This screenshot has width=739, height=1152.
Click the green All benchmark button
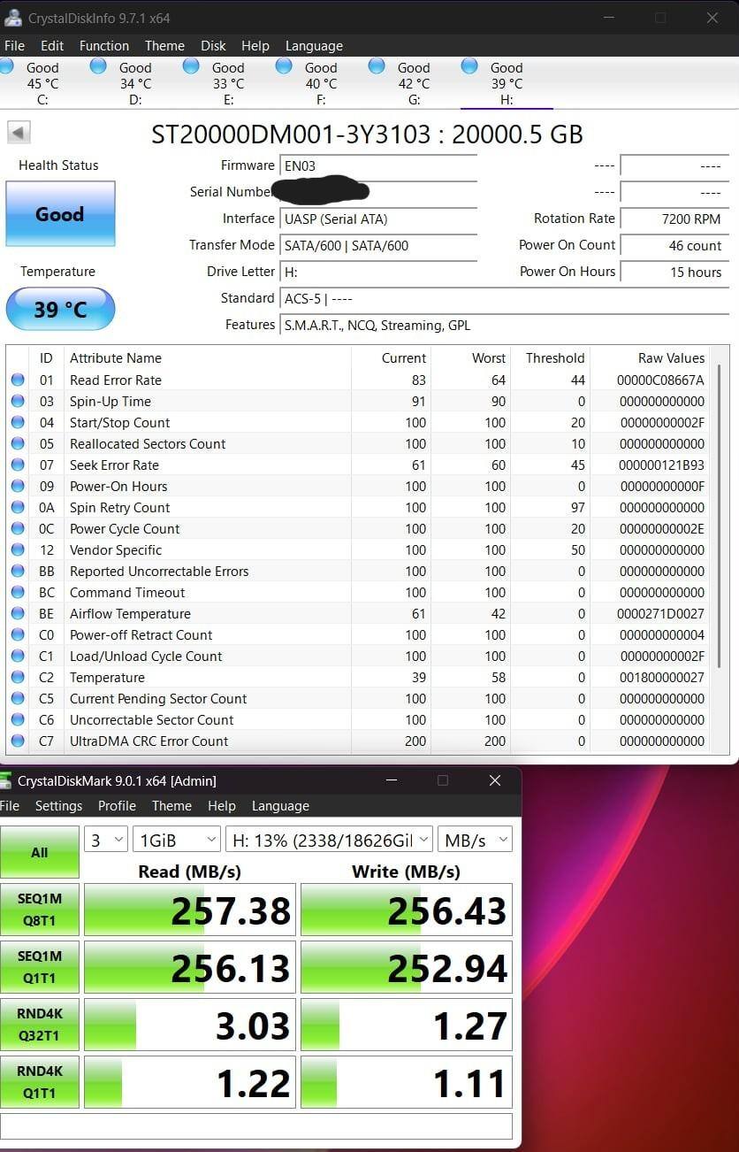40,852
